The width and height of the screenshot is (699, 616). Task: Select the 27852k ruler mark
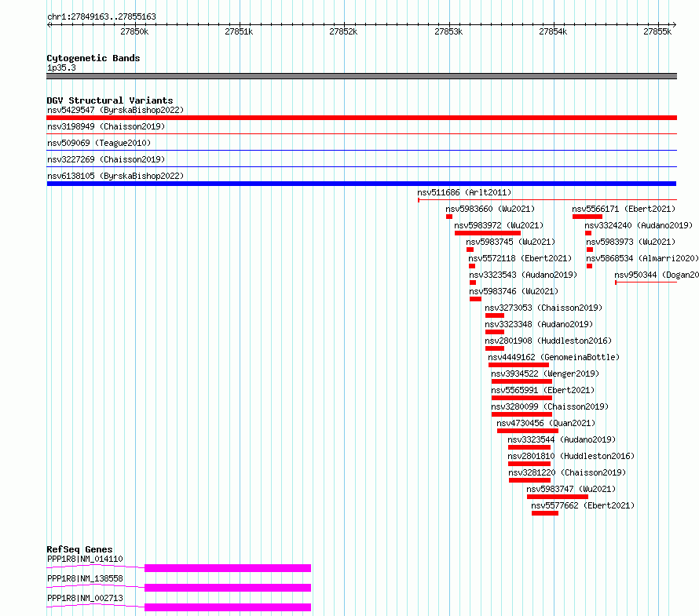tap(343, 31)
